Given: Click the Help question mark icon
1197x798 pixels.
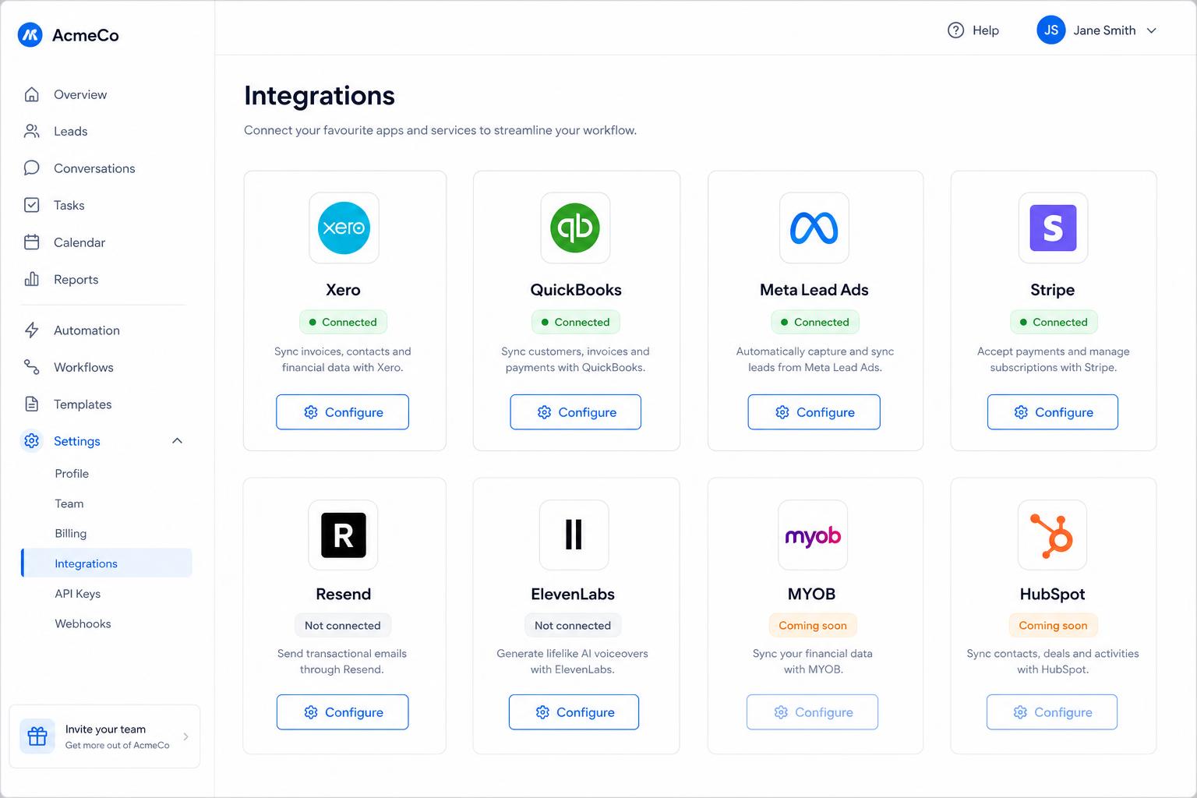Looking at the screenshot, I should 955,30.
